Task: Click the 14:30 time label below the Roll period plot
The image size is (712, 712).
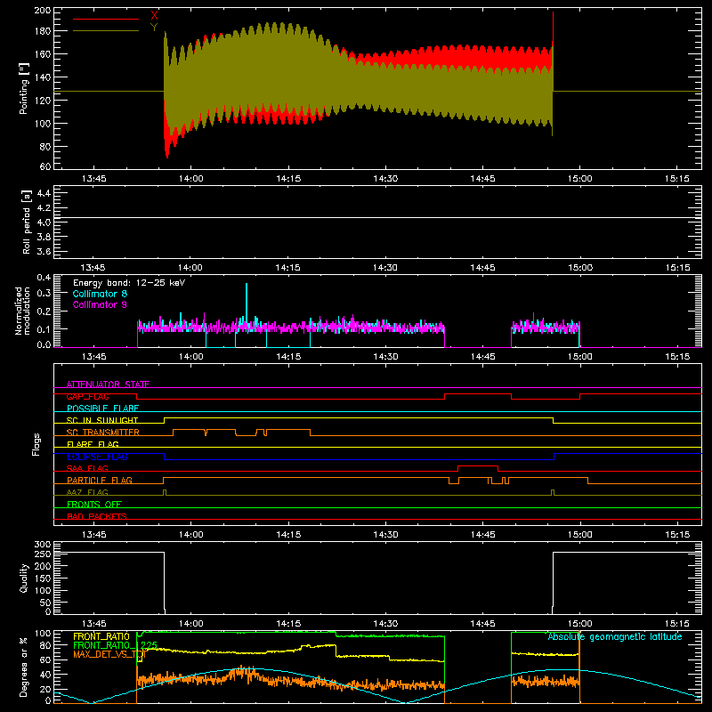Action: coord(385,268)
